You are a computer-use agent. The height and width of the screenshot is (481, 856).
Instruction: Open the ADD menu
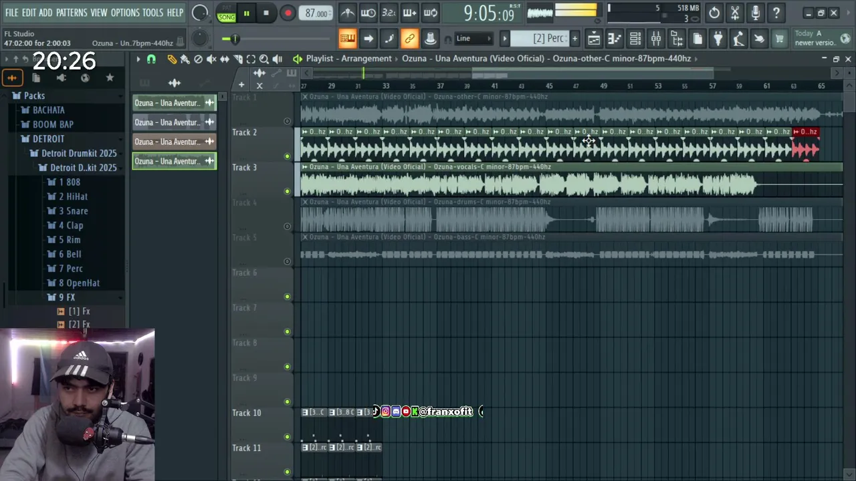point(45,13)
